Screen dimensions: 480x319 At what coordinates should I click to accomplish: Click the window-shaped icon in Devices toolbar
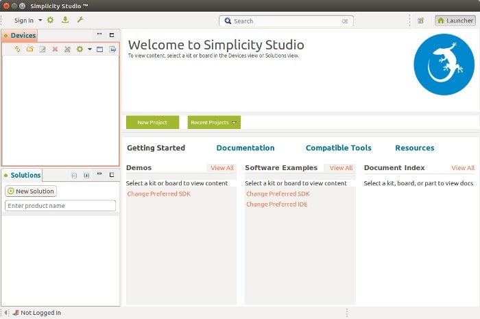[x=100, y=49]
